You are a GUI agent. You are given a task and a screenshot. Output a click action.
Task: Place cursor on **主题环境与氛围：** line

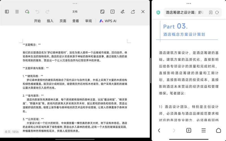[36, 68]
